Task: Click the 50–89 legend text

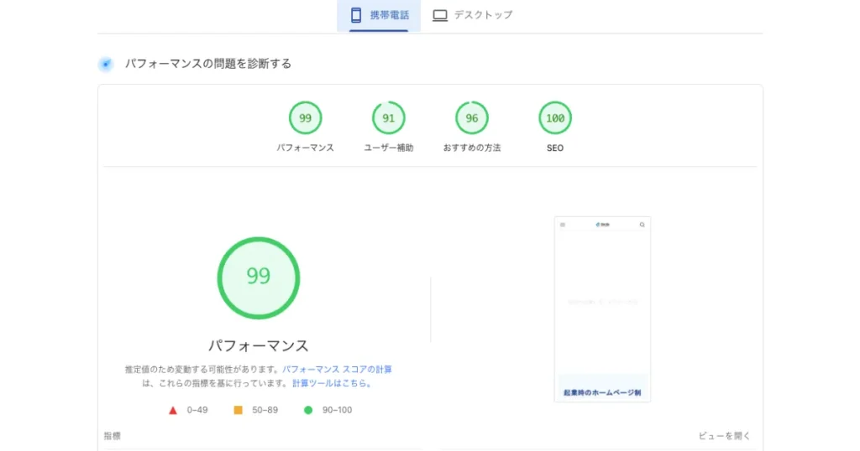Action: (265, 410)
